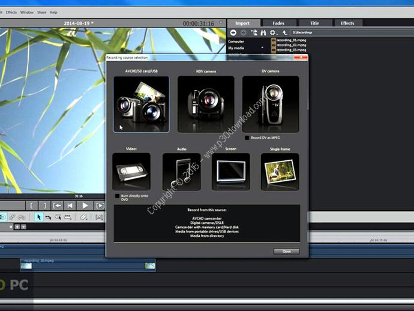Enable Burn directly onto DVD checkbox

coord(117,196)
